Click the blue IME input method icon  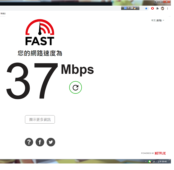click(125, 8)
